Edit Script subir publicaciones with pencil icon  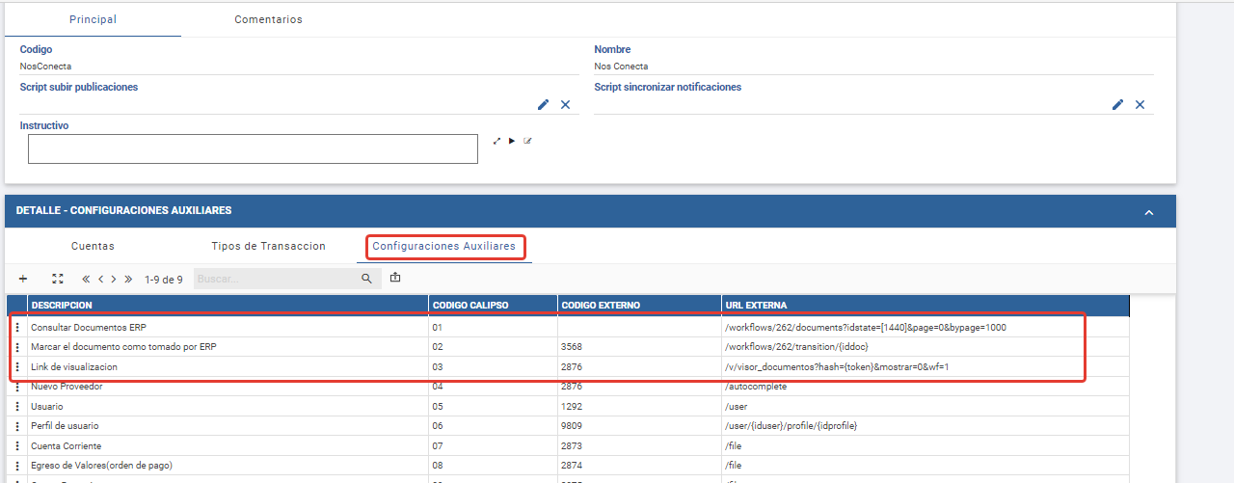pos(543,104)
